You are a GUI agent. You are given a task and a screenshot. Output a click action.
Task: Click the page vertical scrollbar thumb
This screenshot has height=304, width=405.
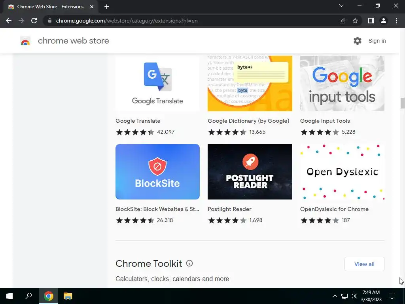click(x=402, y=103)
